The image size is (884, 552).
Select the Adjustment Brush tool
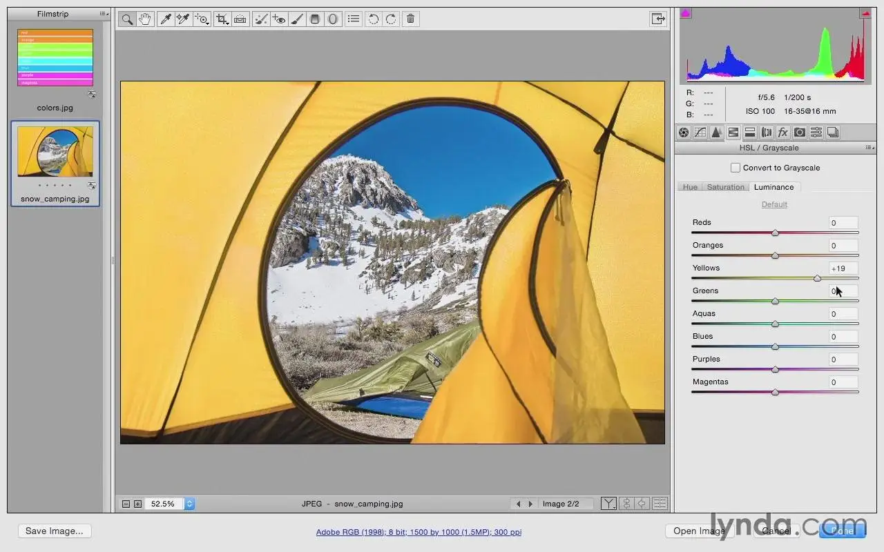click(297, 19)
